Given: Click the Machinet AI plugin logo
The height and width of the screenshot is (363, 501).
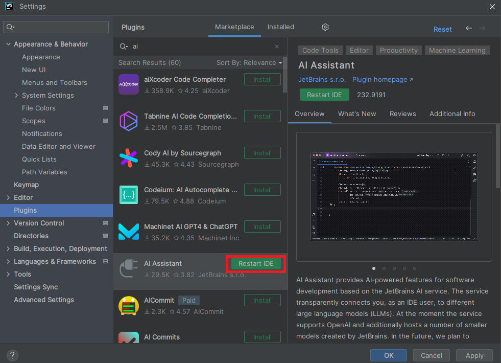Looking at the screenshot, I should click(129, 232).
